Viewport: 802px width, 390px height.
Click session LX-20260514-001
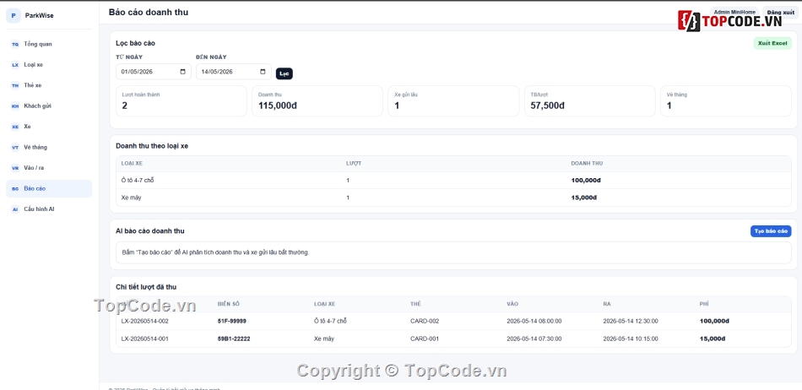pyautogui.click(x=144, y=339)
